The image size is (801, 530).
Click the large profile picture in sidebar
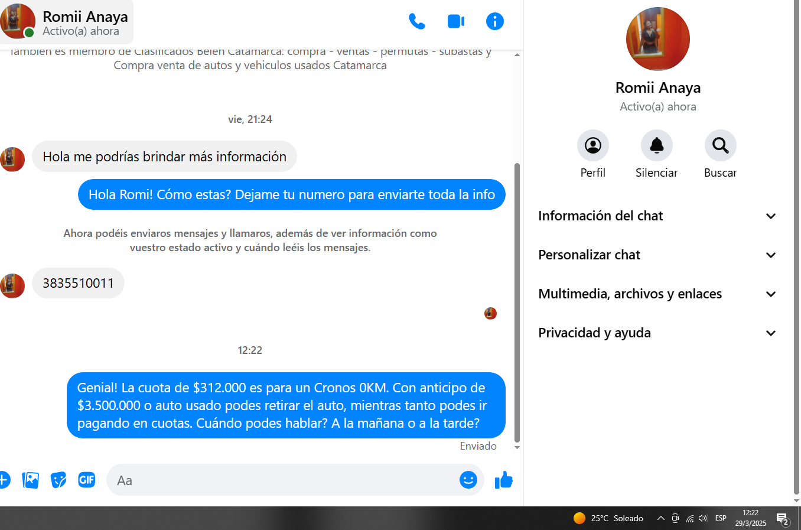pos(657,39)
